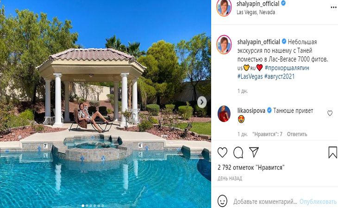Click the likaosipova username link
338x208 pixels.
click(251, 111)
